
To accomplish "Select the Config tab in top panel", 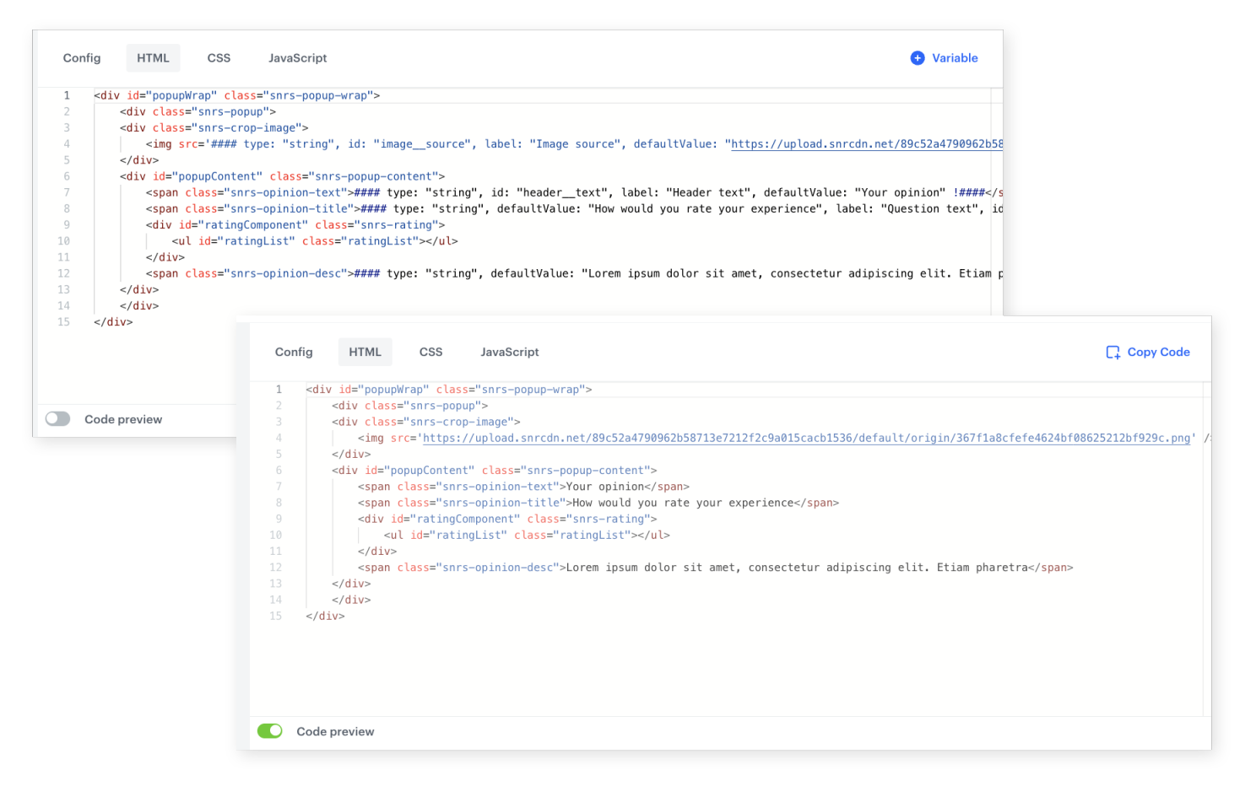I will tap(81, 58).
